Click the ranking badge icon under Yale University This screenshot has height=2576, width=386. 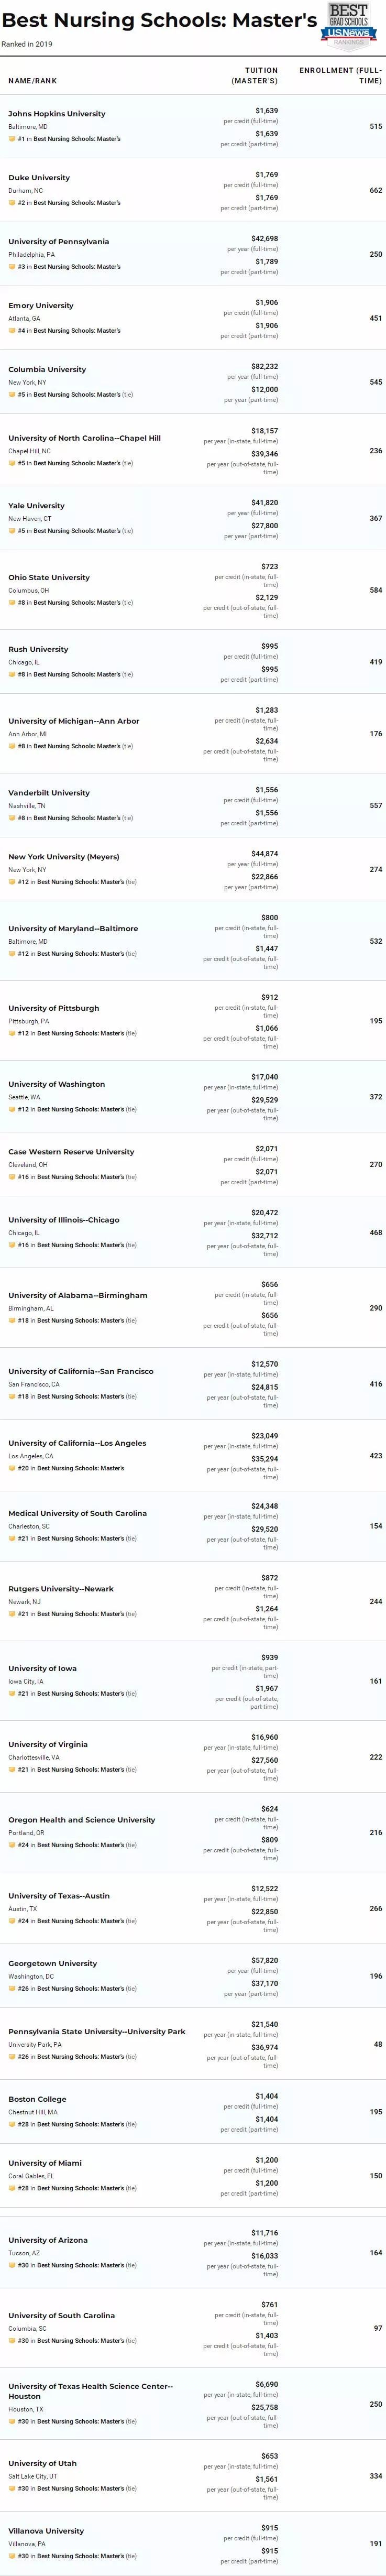[12, 531]
